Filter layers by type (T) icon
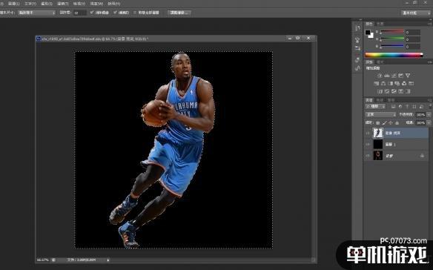433x270 pixels. coord(407,106)
